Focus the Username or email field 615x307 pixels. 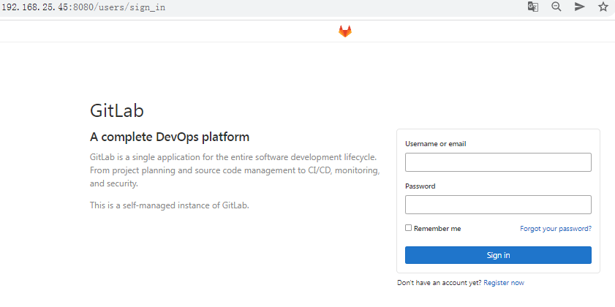498,162
